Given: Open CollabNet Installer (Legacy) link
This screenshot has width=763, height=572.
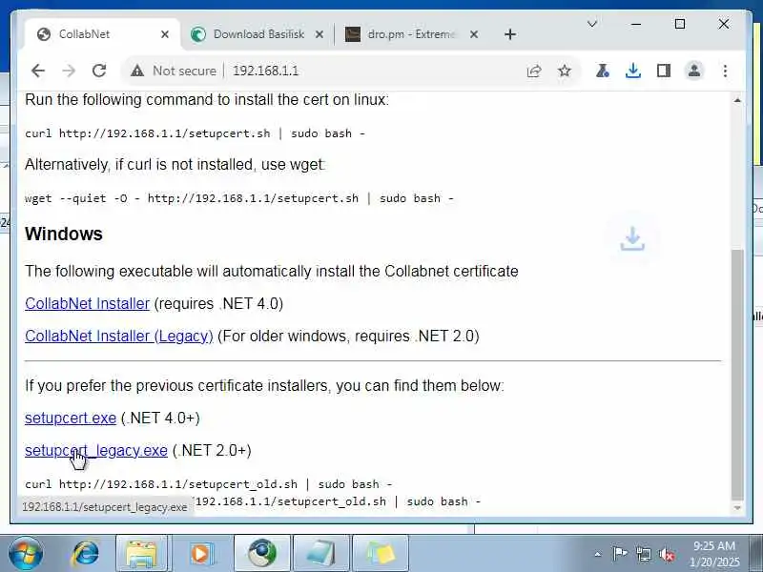Looking at the screenshot, I should (x=118, y=337).
